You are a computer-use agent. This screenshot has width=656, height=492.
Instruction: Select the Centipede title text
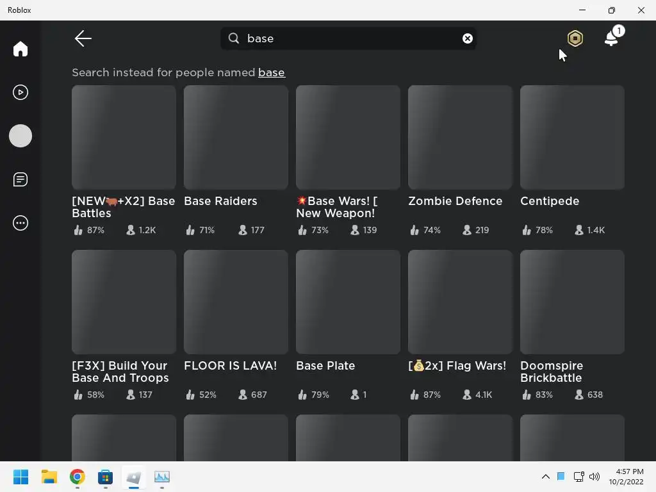coord(550,201)
